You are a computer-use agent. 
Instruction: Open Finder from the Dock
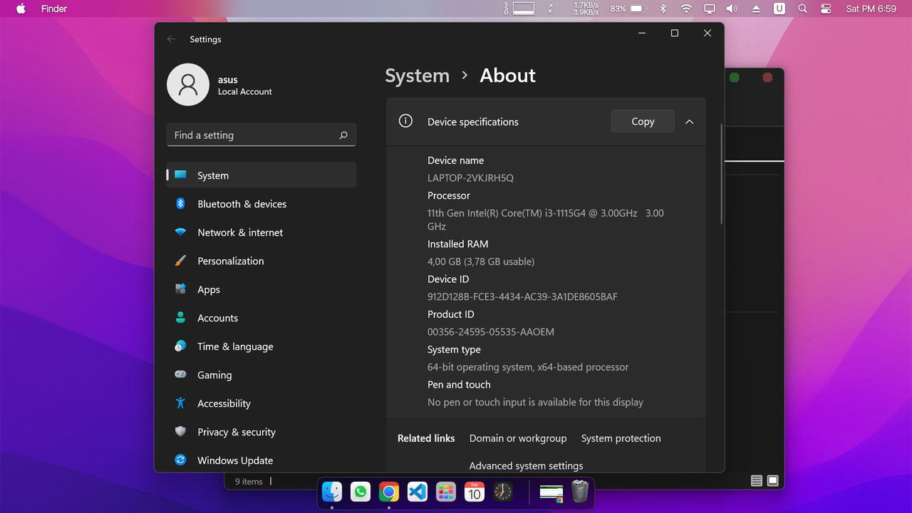(x=332, y=492)
